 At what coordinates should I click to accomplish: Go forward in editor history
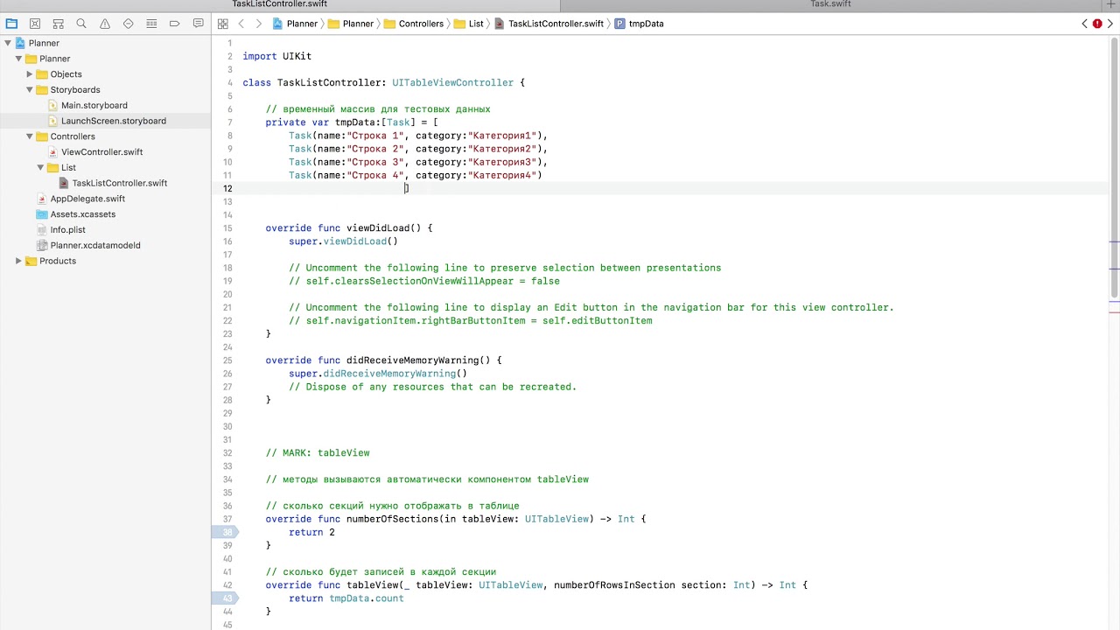258,24
